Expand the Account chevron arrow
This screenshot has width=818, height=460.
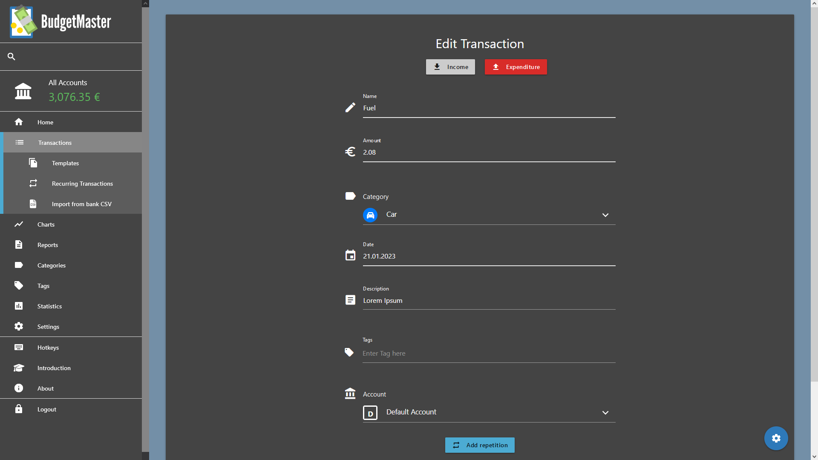(x=605, y=413)
